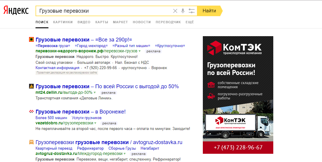Click the КомТЭК banner advertisement
Screen dimensions: 322x162
tap(238, 95)
